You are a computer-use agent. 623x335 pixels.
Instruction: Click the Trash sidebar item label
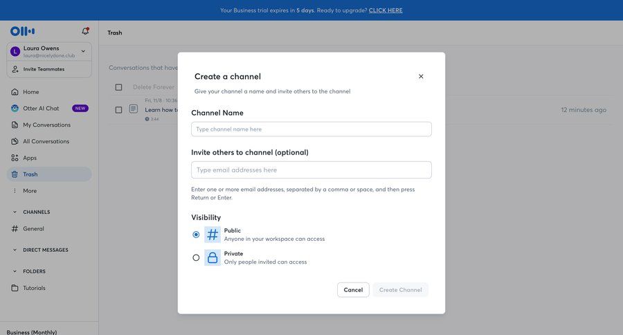(30, 174)
